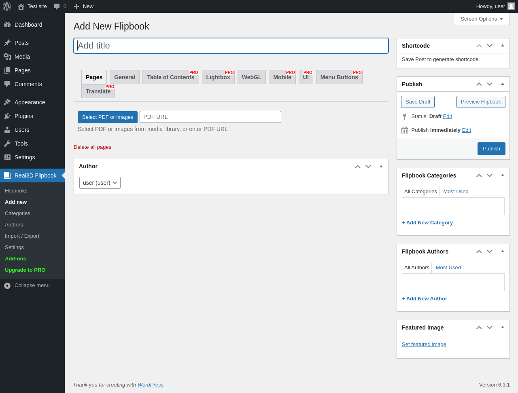Screen dimensions: 518x393
Task: Click the Appearance paintbrush icon
Action: point(7,102)
